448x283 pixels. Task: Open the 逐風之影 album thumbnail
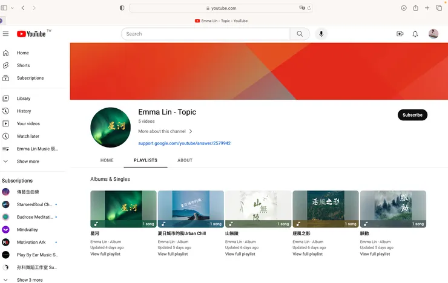click(326, 209)
